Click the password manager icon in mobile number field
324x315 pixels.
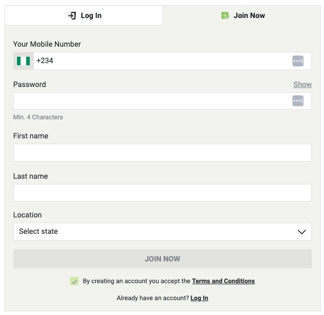pos(298,61)
